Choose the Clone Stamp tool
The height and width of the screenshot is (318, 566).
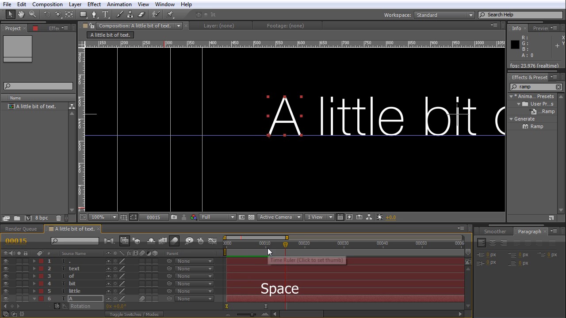click(x=130, y=15)
